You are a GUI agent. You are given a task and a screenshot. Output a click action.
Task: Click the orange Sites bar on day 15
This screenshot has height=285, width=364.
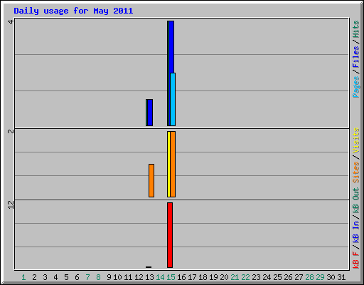point(173,164)
